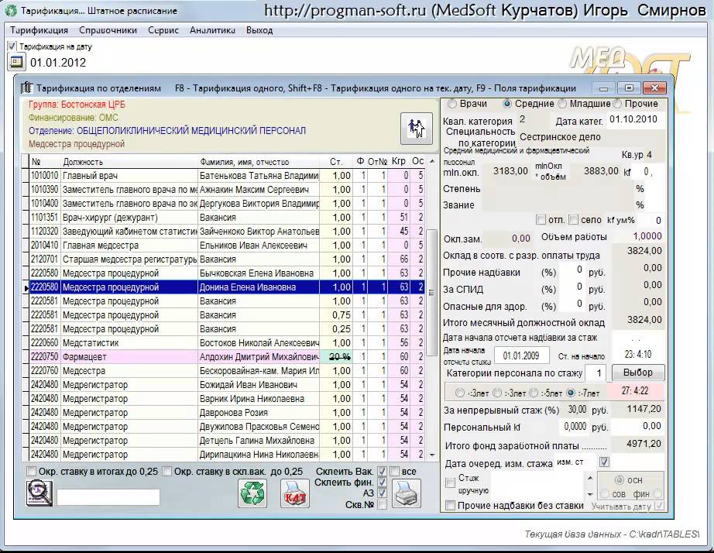Screen dimensions: 714x553
Task: Open the Аналитика menu
Action: [212, 30]
